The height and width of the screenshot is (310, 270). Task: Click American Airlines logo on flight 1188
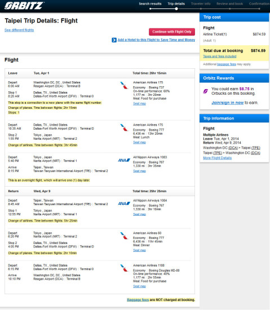pyautogui.click(x=124, y=268)
